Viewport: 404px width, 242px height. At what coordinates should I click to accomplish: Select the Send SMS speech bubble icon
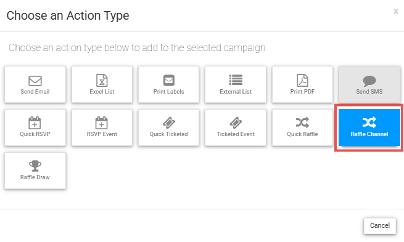pyautogui.click(x=369, y=81)
